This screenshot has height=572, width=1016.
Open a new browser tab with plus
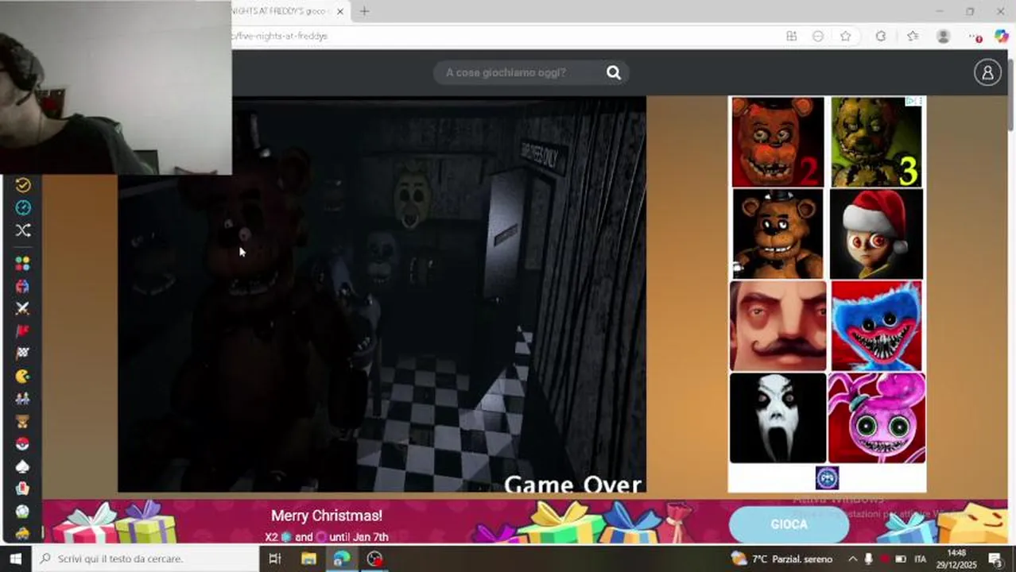coord(364,11)
